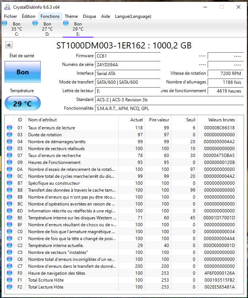Image resolution: width=248 pixels, height=298 pixels.
Task: Click status orb for attribute B8
Action: 9,190
